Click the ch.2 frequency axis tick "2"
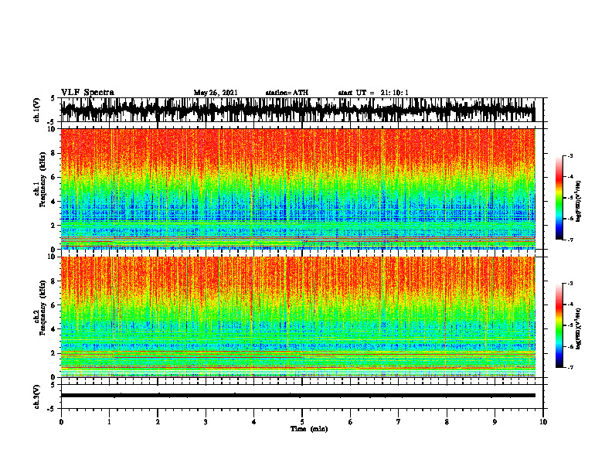Screen dimensions: 612x473 click(54, 353)
